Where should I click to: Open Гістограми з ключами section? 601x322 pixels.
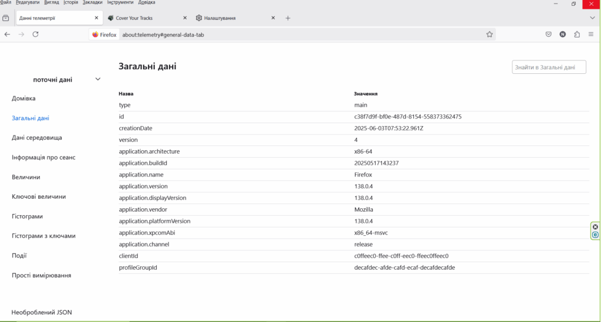(43, 236)
